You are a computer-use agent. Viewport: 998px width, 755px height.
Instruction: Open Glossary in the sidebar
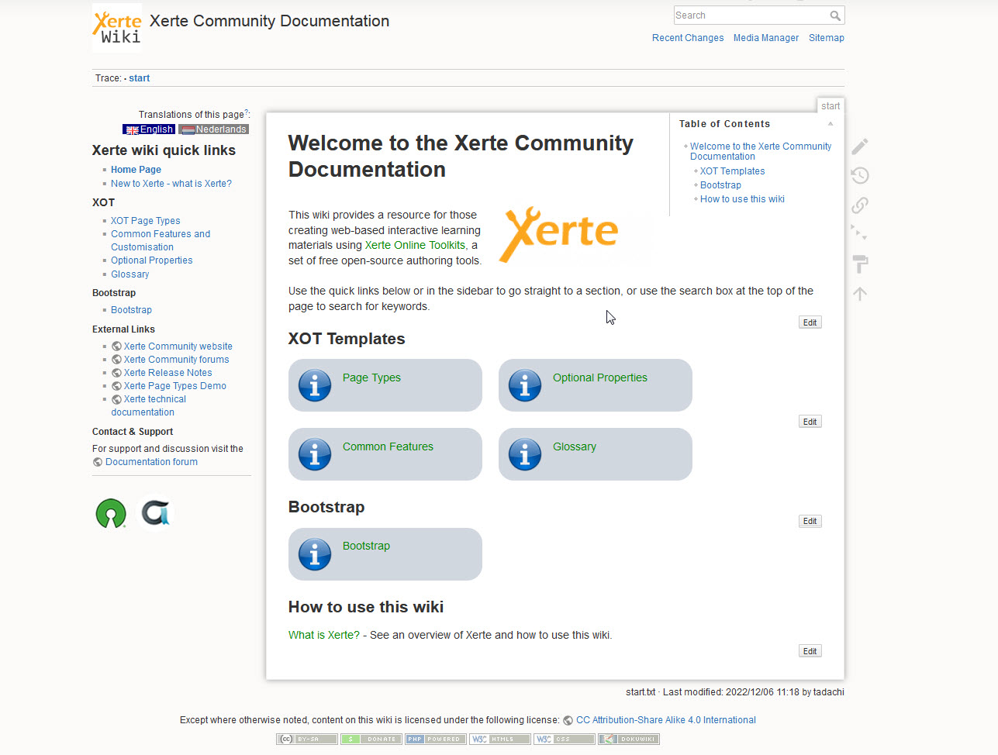[129, 274]
